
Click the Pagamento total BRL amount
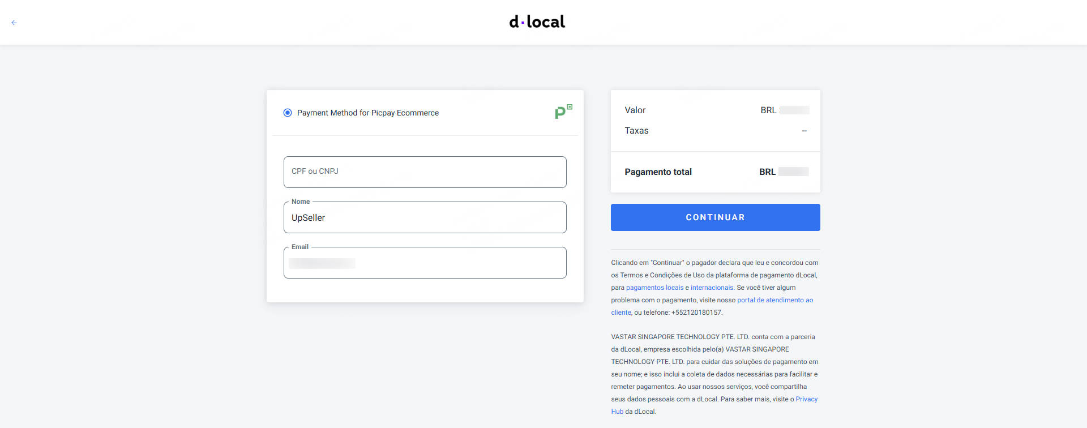click(x=784, y=172)
